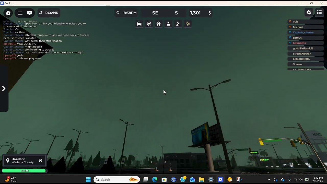
Task: Open Windows Settings gear on taskbar
Action: tap(211, 180)
